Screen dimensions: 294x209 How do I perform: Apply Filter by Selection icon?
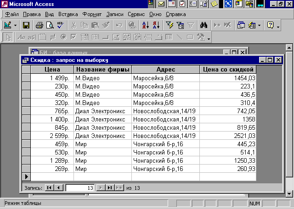coord(170,25)
